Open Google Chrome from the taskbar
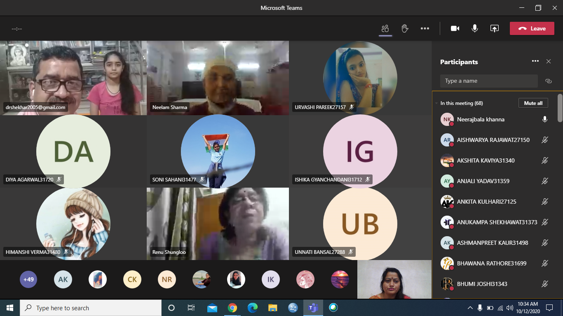The height and width of the screenshot is (316, 563). [232, 308]
